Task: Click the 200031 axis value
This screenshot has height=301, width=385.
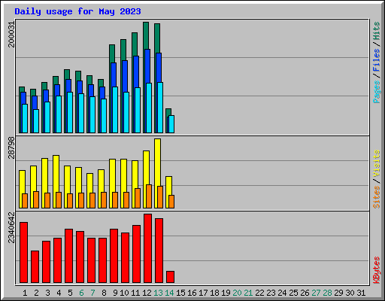Action: tap(11, 35)
